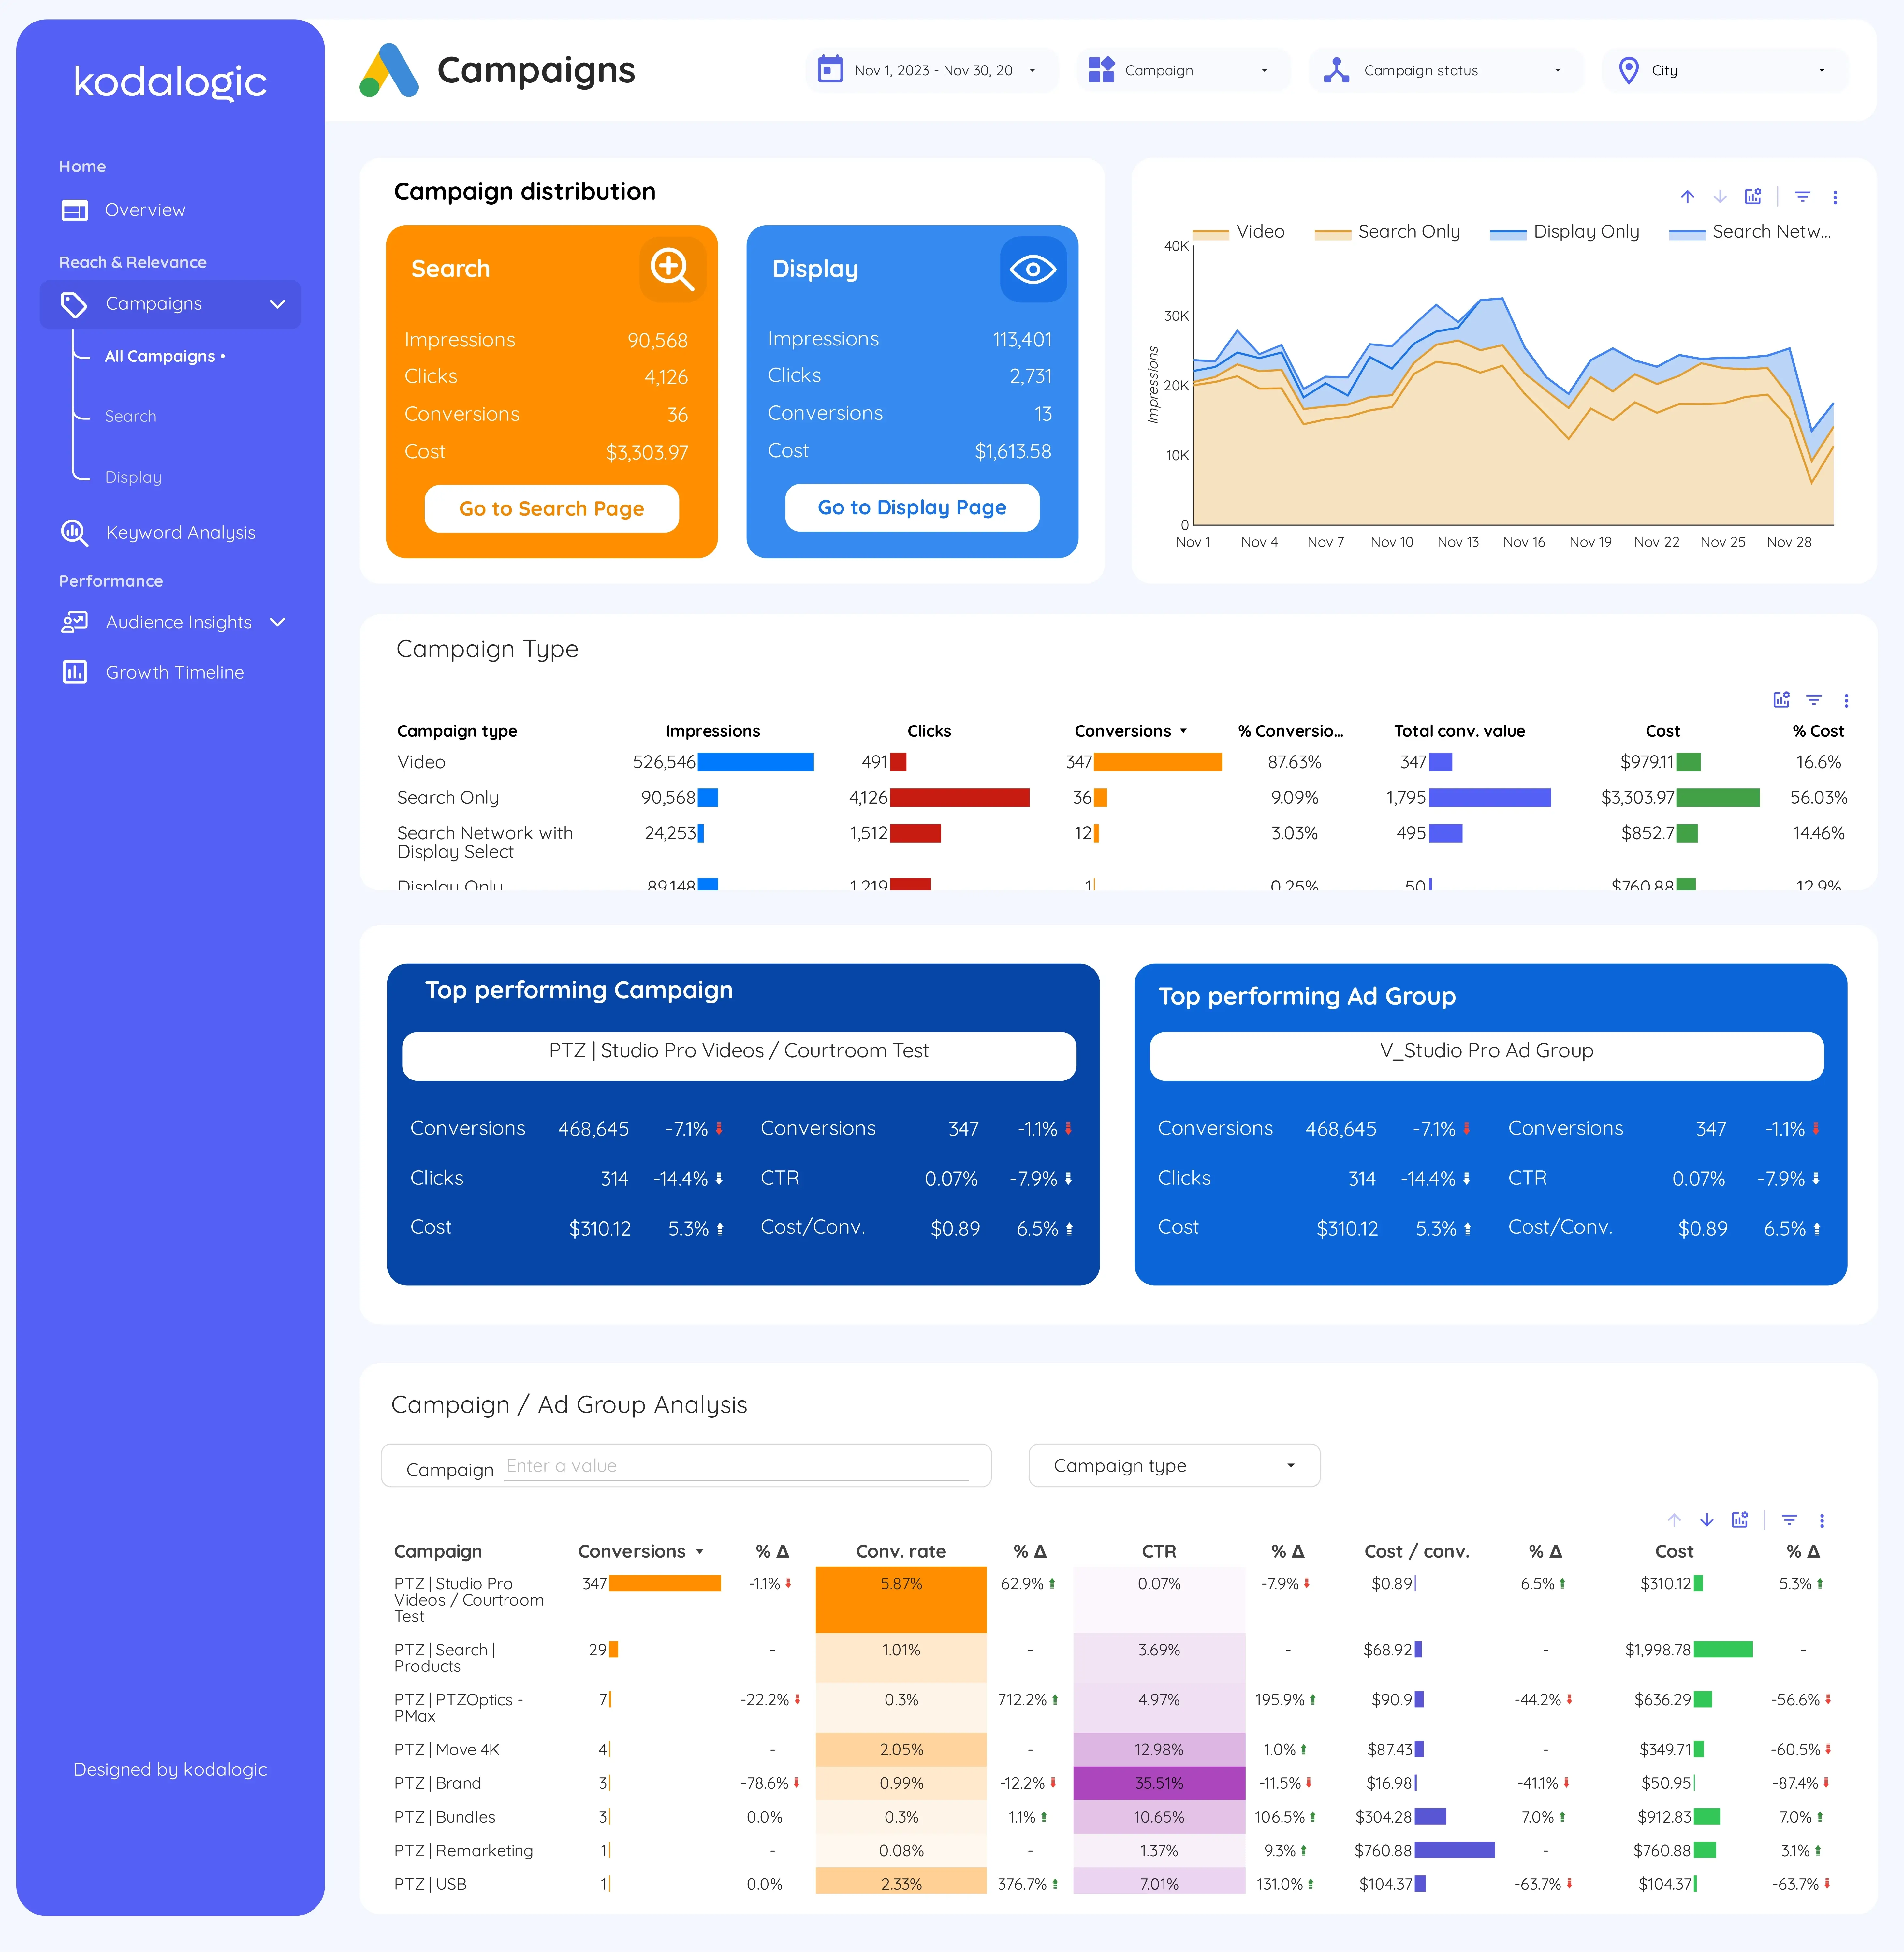The image size is (1904, 1952).
Task: Toggle Video series in chart legend
Action: [x=1238, y=232]
